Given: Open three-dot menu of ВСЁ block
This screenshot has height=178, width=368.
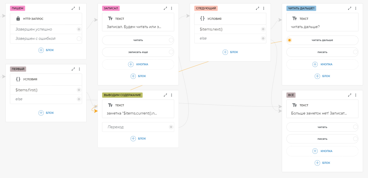Looking at the screenshot, I should [x=355, y=95].
